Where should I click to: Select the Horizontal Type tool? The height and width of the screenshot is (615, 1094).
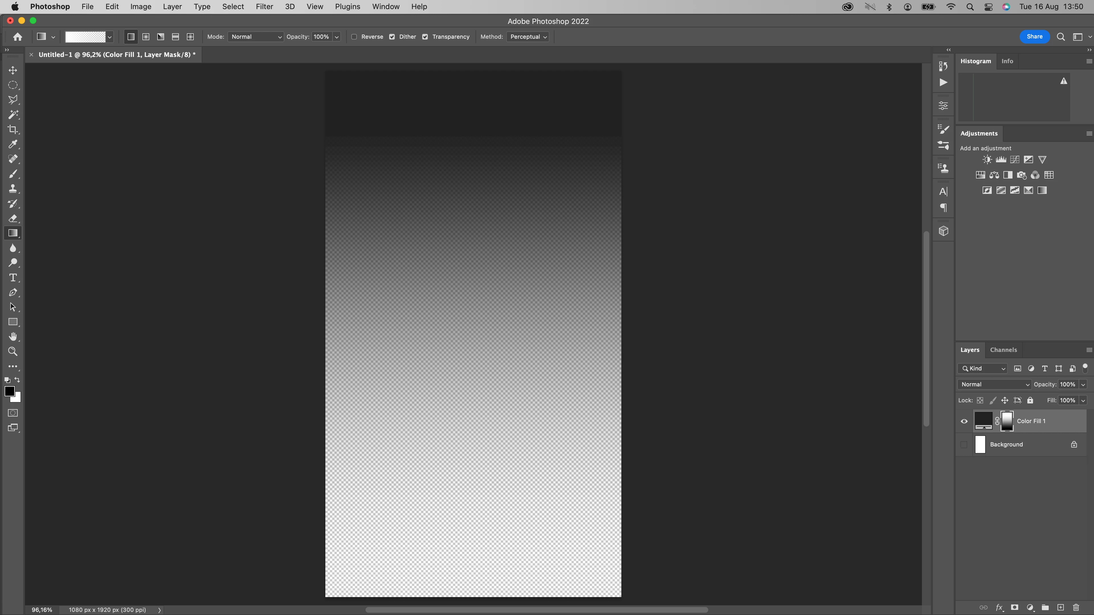click(13, 278)
